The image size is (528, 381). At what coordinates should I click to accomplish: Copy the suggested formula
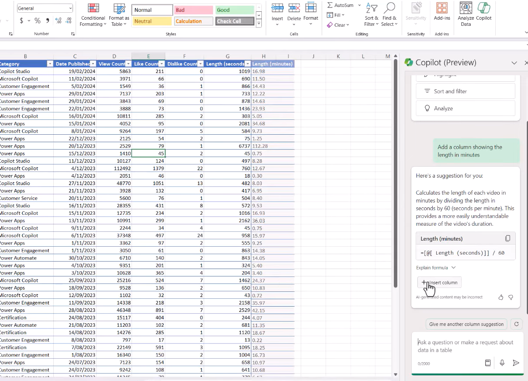(x=507, y=238)
